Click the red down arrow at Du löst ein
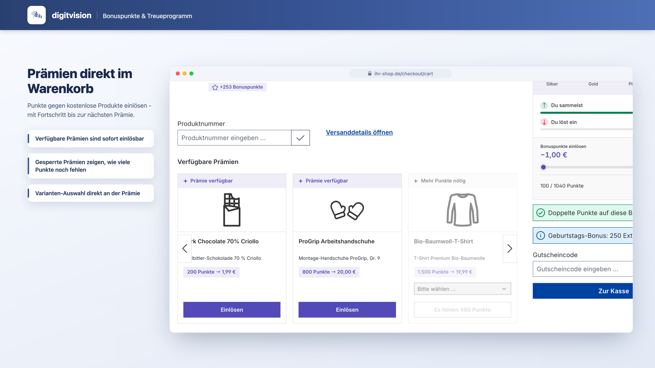Viewport: 655px width, 368px height. coord(544,122)
